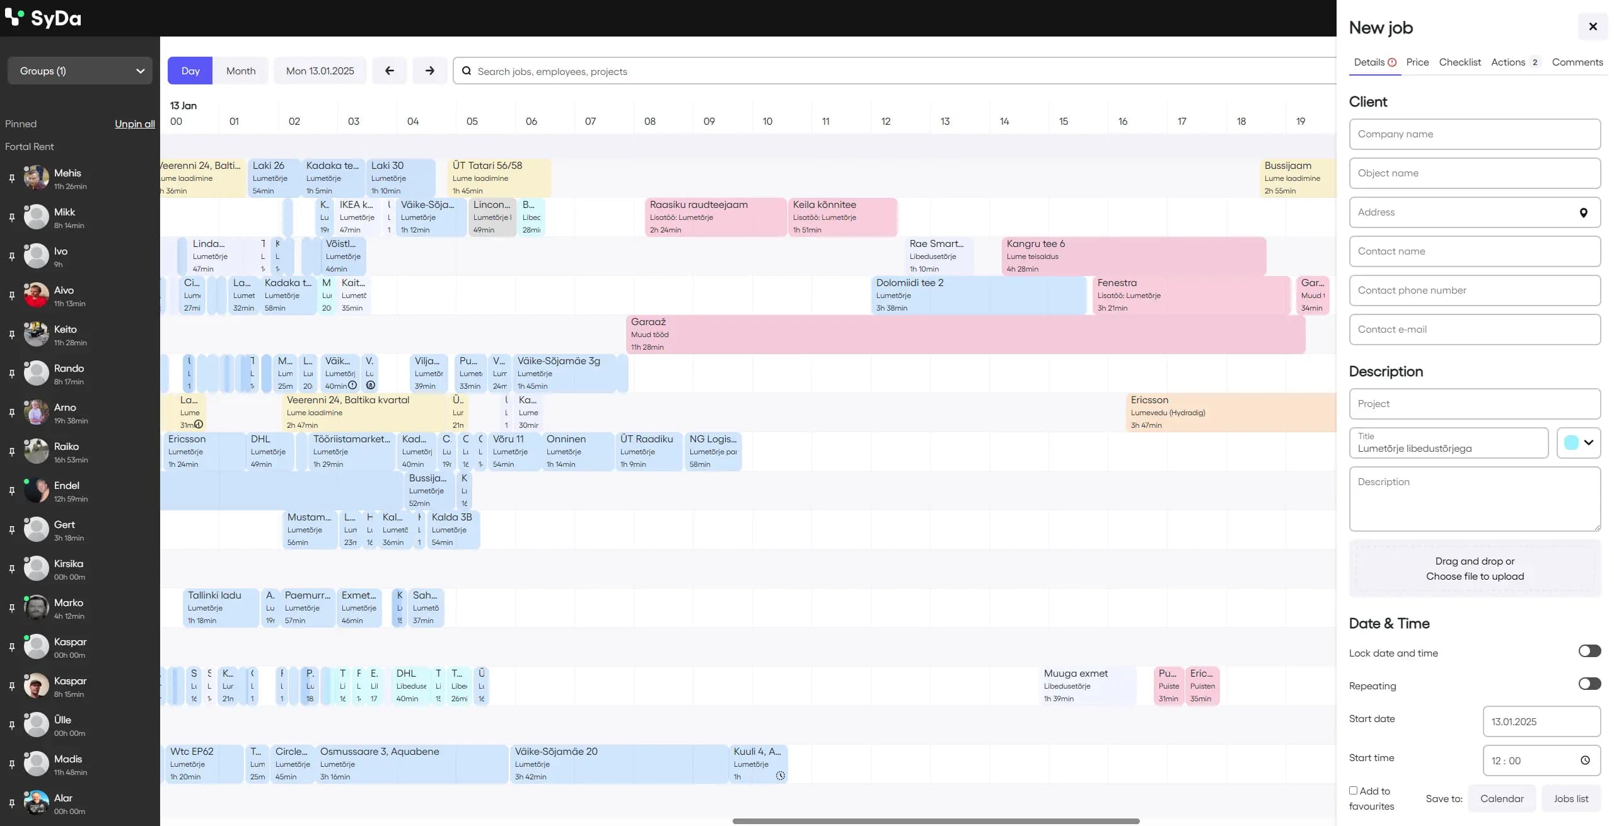Screen dimensions: 1614x826
Task: Unpin Arno using pin icon
Action: coord(11,413)
